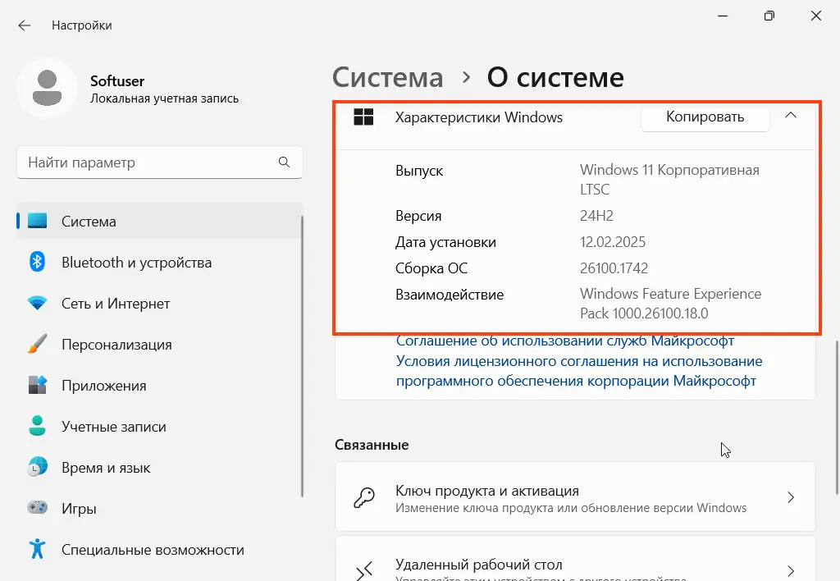Focus the Найти параметр search field
The height and width of the screenshot is (581, 840).
click(160, 162)
